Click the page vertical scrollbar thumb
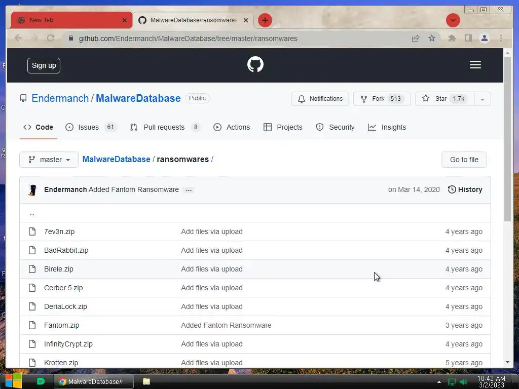519x389 pixels. pyautogui.click(x=507, y=139)
